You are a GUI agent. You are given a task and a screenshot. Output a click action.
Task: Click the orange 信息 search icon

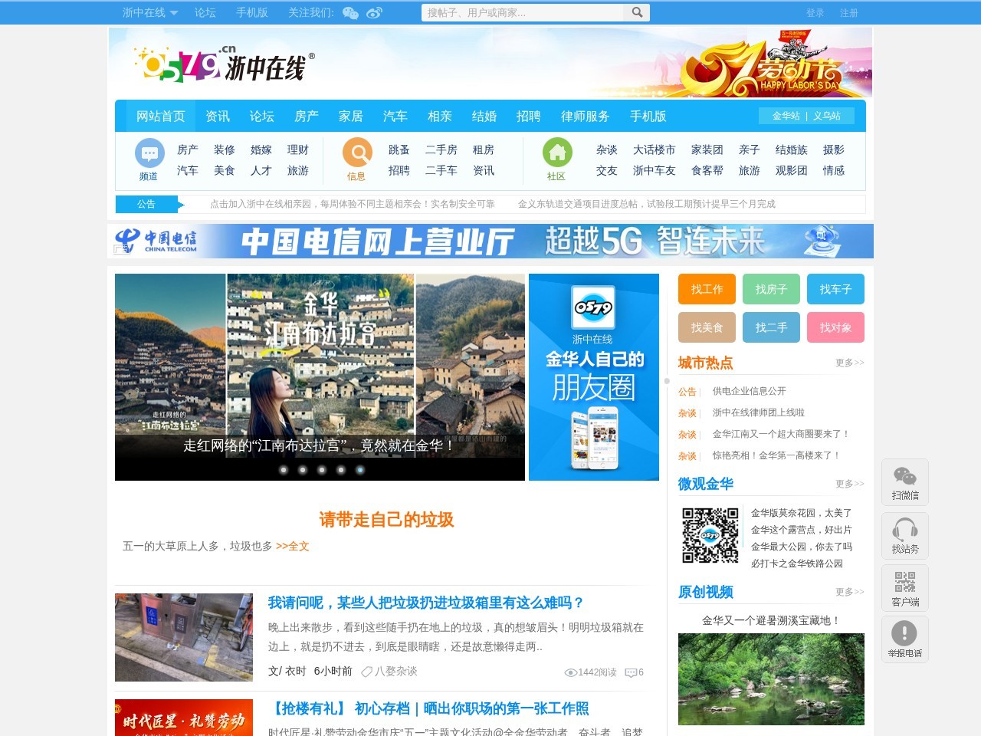[x=357, y=153]
